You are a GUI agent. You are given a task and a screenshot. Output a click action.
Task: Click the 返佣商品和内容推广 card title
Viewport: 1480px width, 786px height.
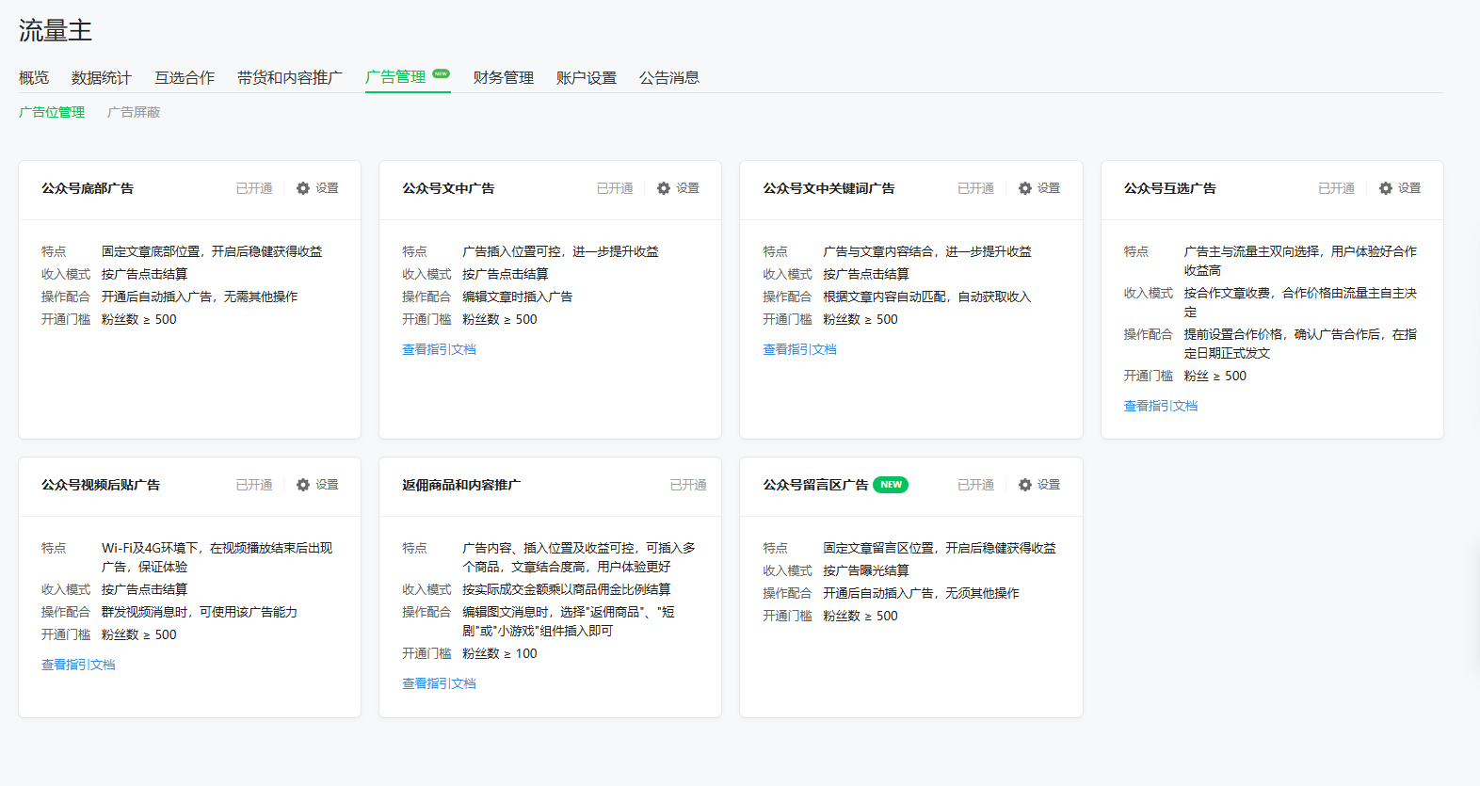click(x=461, y=485)
